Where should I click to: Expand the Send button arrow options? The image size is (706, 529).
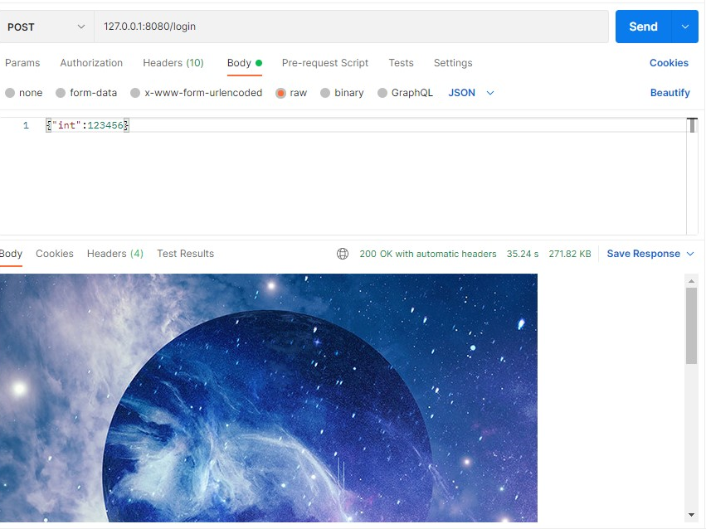pyautogui.click(x=684, y=27)
